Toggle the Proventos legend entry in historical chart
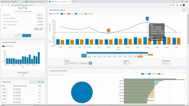Image resolution: width=189 pixels, height=106 pixels. [79, 14]
